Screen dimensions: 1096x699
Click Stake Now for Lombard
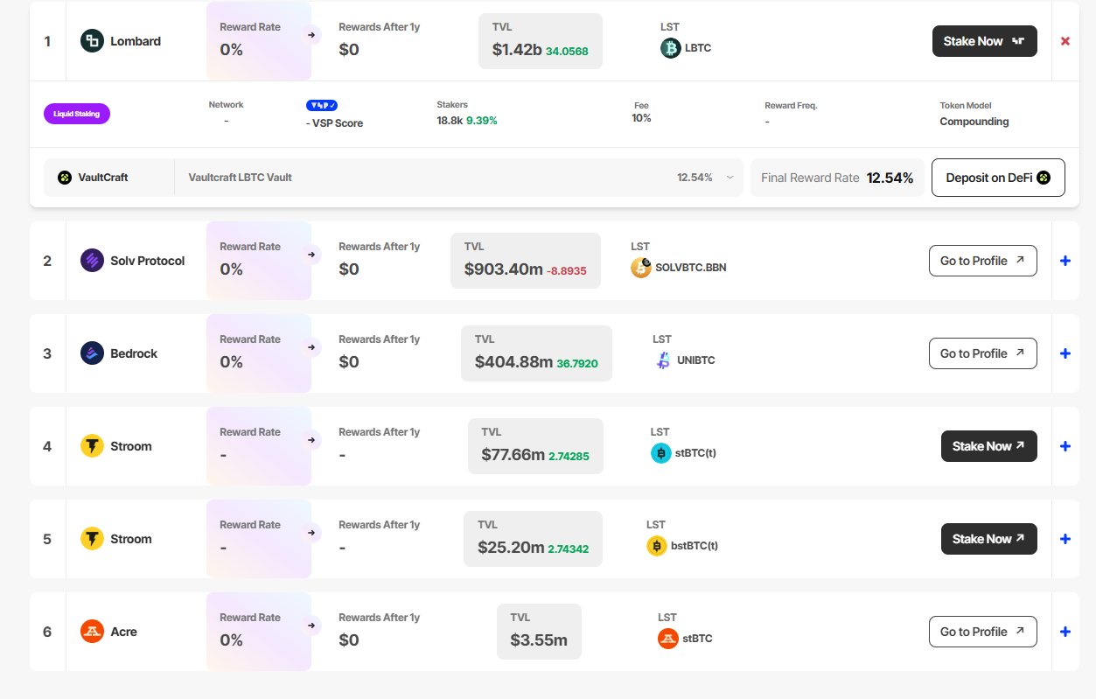(x=984, y=41)
